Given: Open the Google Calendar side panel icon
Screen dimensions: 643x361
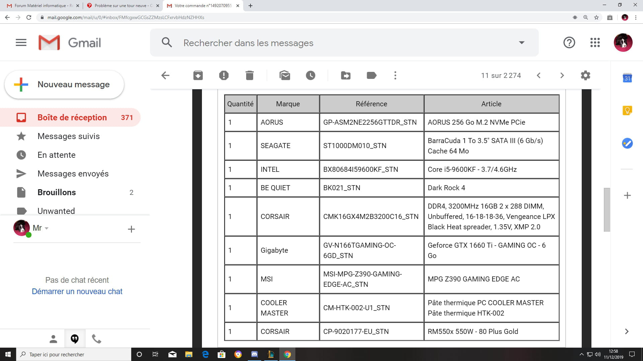Looking at the screenshot, I should 627,78.
